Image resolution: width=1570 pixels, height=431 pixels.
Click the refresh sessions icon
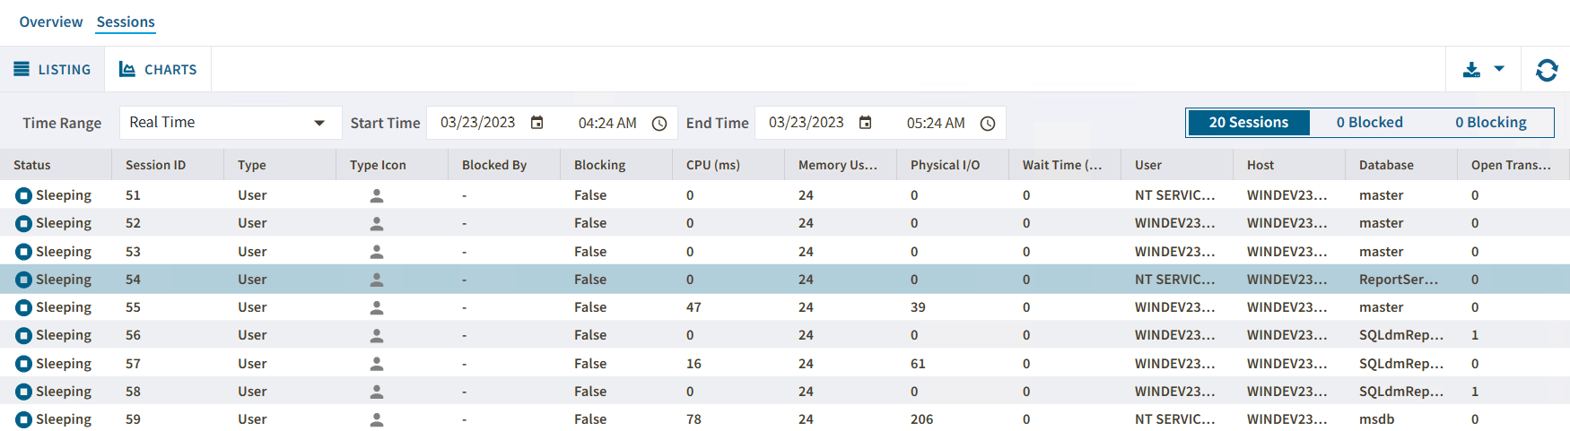(1547, 70)
